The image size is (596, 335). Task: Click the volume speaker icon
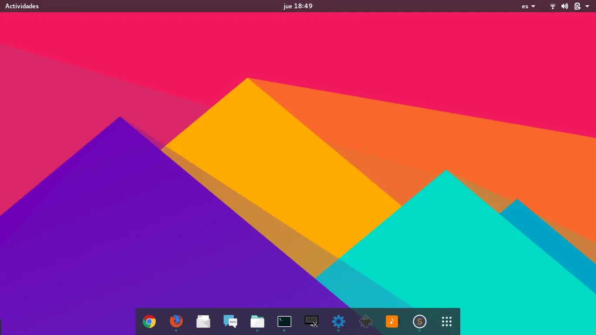(565, 6)
